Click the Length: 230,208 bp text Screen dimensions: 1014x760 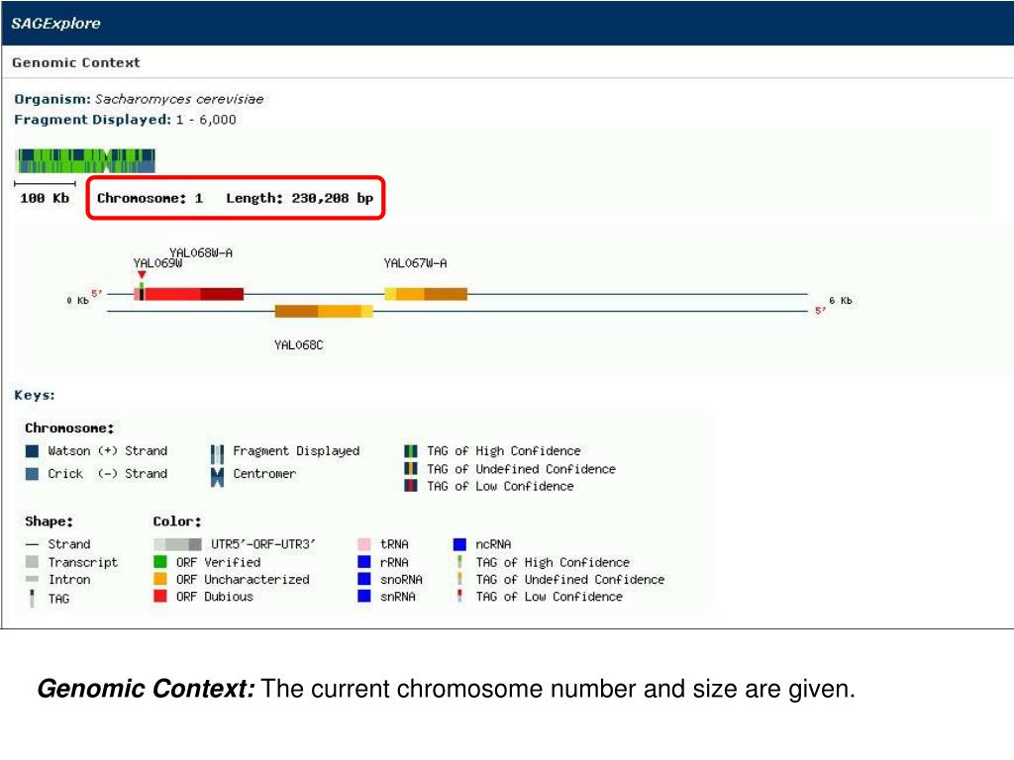(299, 198)
